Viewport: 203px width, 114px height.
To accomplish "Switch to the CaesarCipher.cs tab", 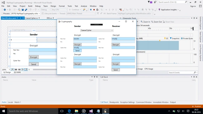I will (x=32, y=18).
